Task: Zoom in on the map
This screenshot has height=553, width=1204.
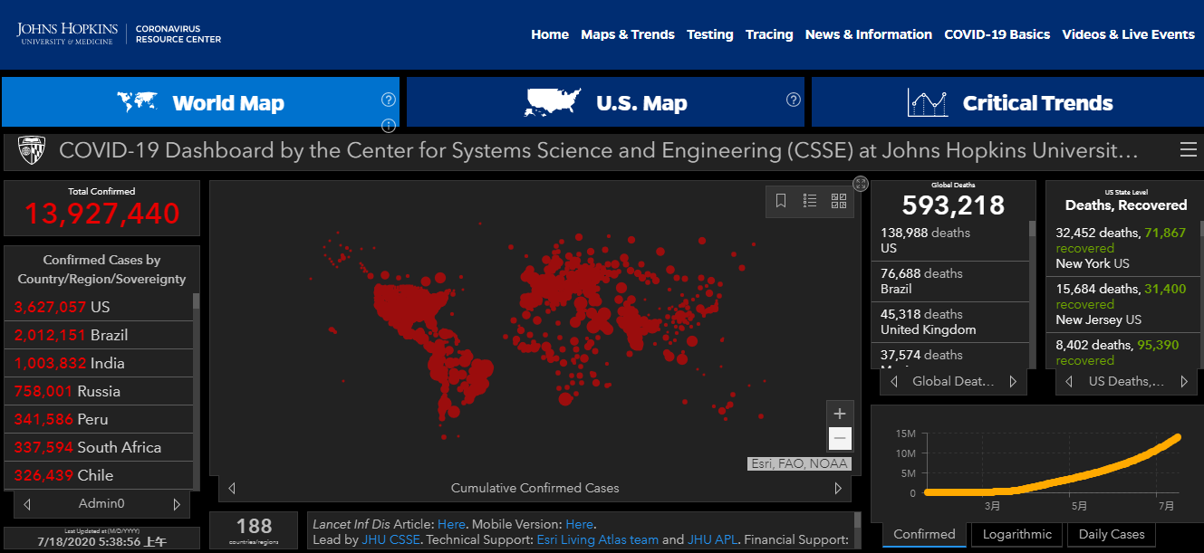Action: click(x=840, y=414)
